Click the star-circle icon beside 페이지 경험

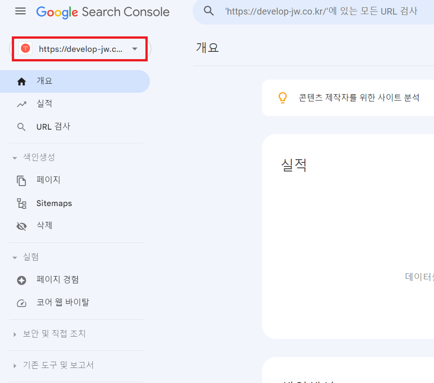tap(22, 280)
